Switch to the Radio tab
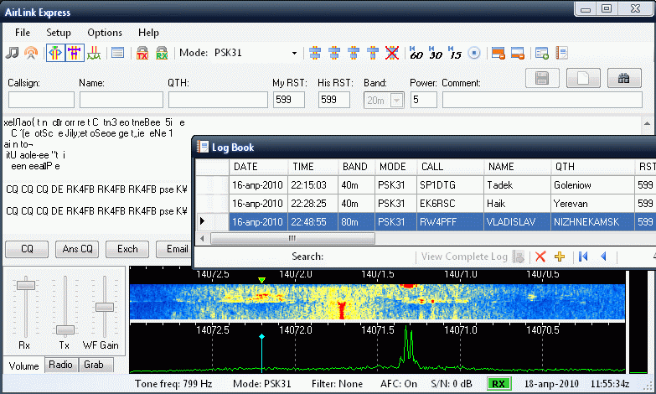This screenshot has height=394, width=656. pos(60,365)
